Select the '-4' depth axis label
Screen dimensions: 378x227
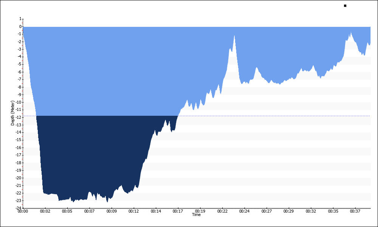[19, 57]
